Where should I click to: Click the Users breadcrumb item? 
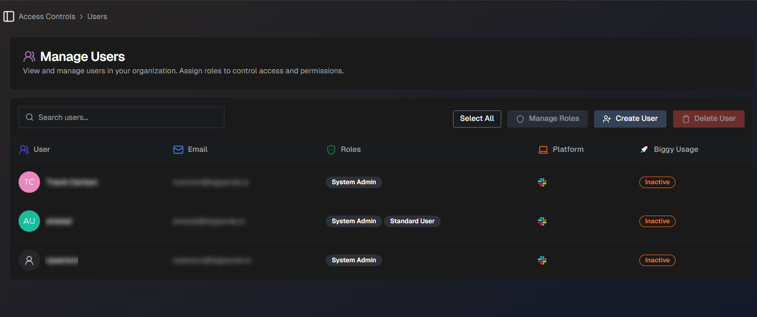tap(97, 17)
